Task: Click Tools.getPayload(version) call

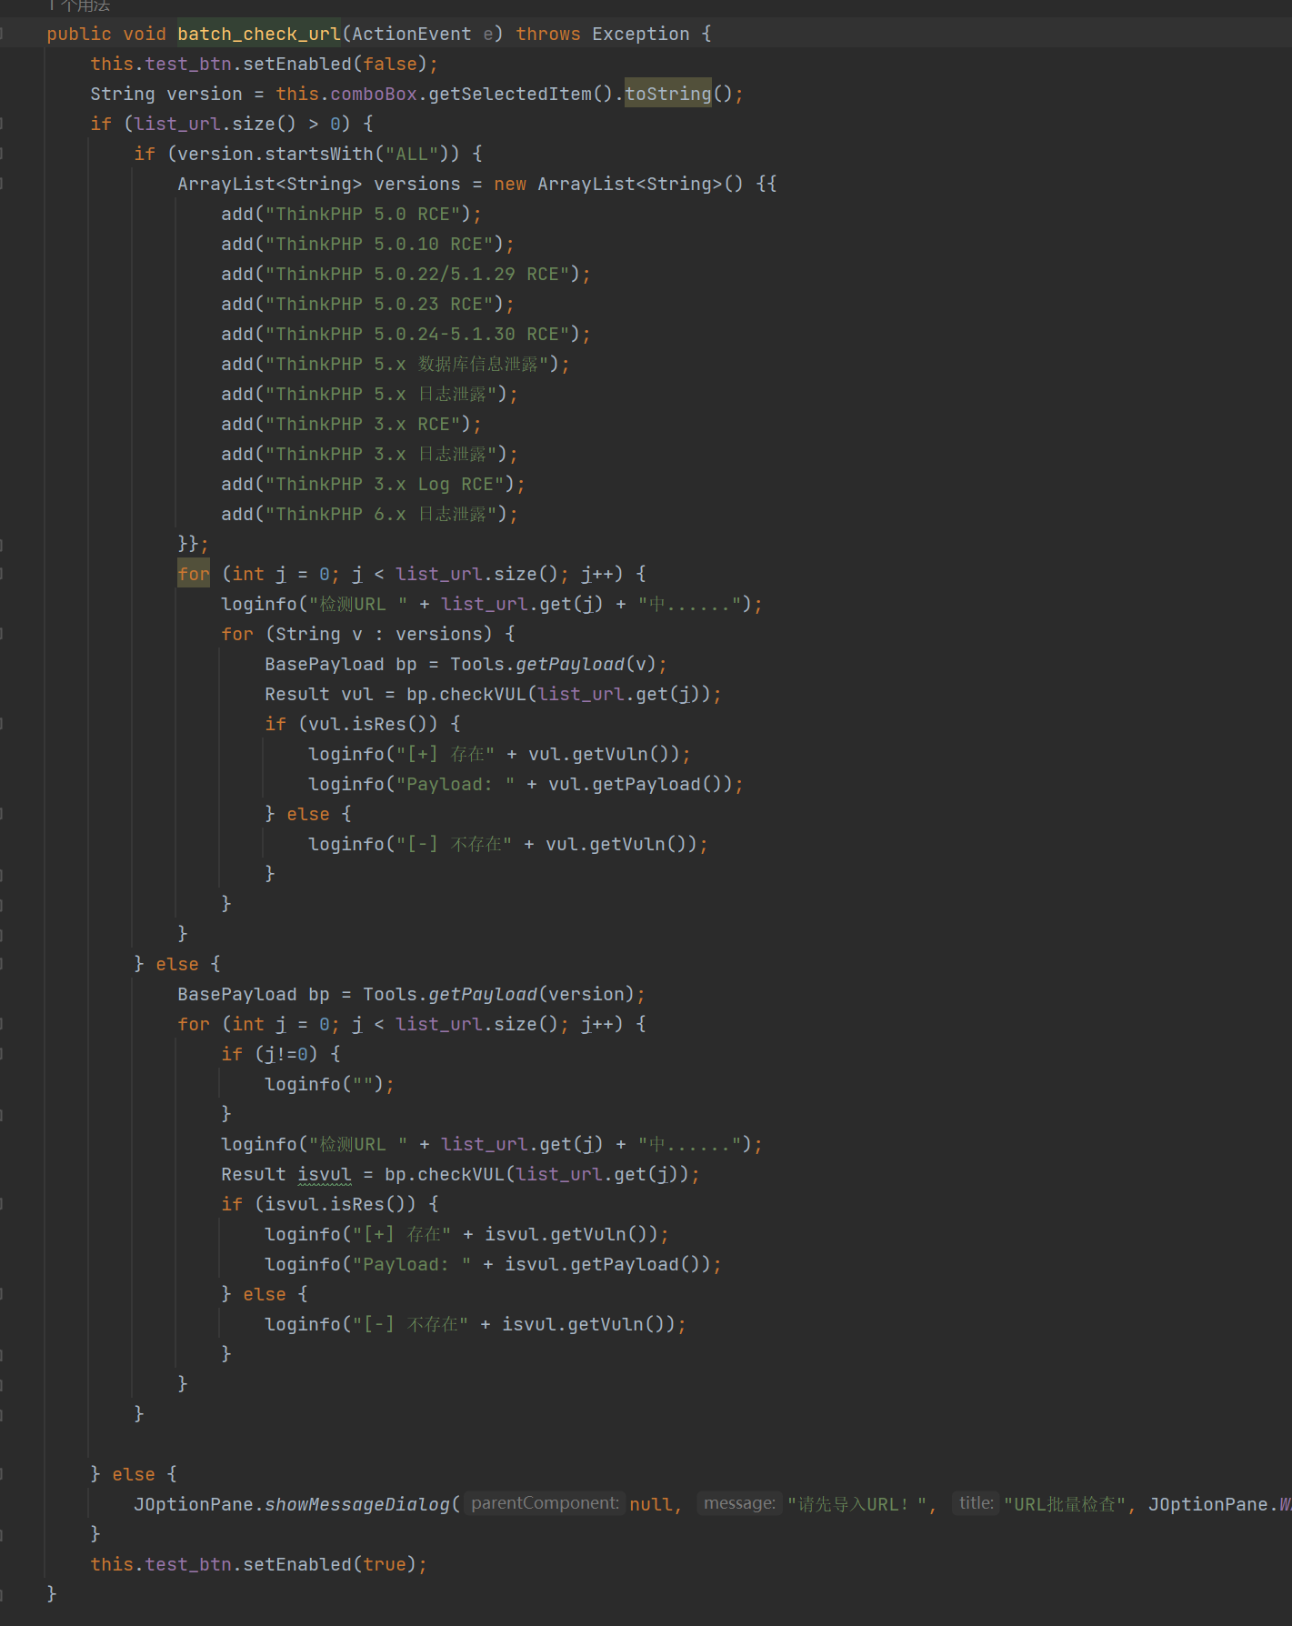Action: click(x=498, y=994)
